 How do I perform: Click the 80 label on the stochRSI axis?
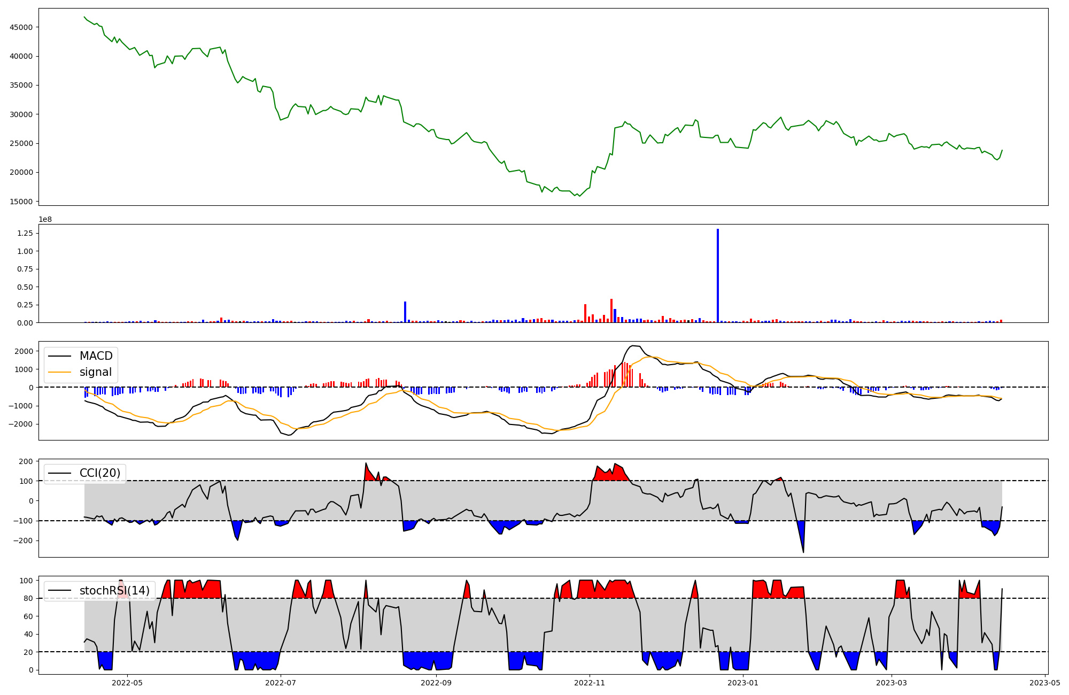click(x=28, y=598)
